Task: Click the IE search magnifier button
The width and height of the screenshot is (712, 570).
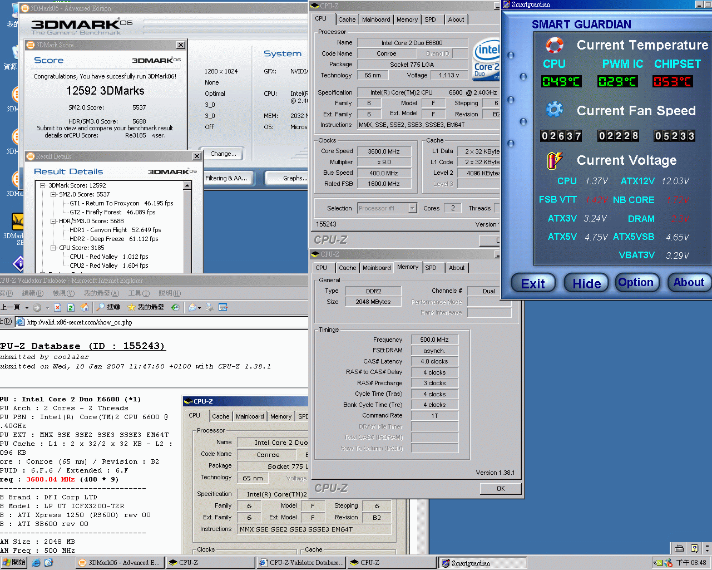Action: [x=108, y=307]
